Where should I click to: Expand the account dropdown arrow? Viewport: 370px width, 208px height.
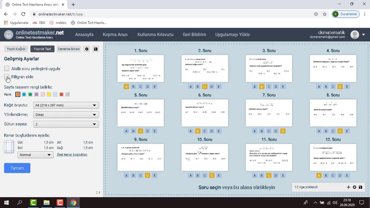tap(363, 35)
